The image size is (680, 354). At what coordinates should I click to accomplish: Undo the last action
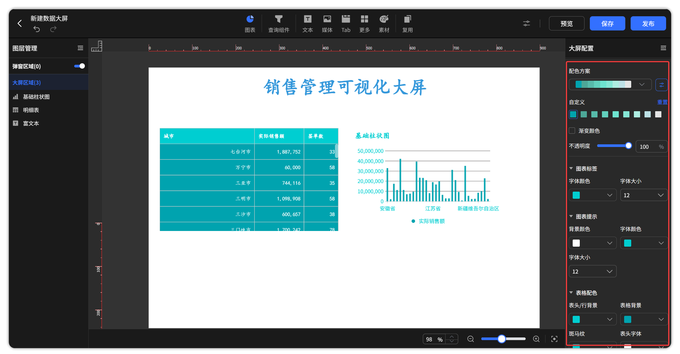[37, 29]
